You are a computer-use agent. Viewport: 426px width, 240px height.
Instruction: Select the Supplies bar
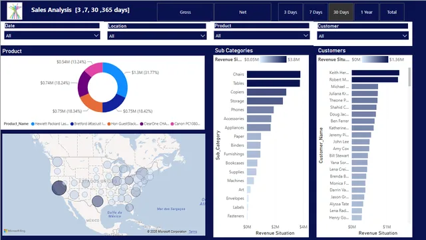252,172
